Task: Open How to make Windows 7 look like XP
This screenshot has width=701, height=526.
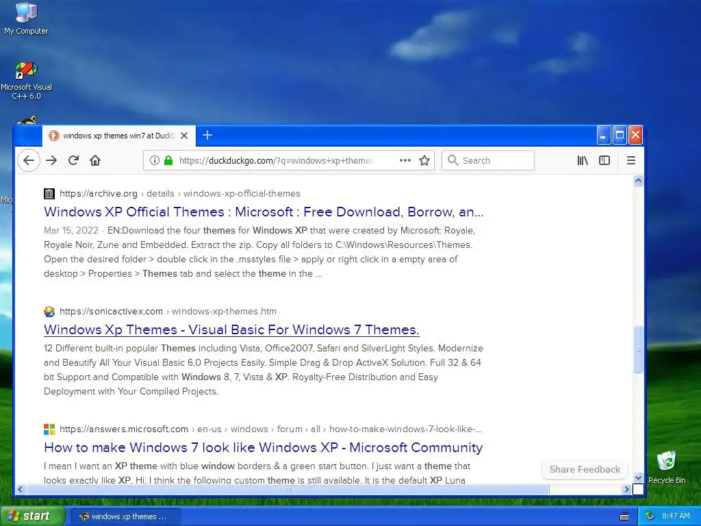Action: [264, 447]
